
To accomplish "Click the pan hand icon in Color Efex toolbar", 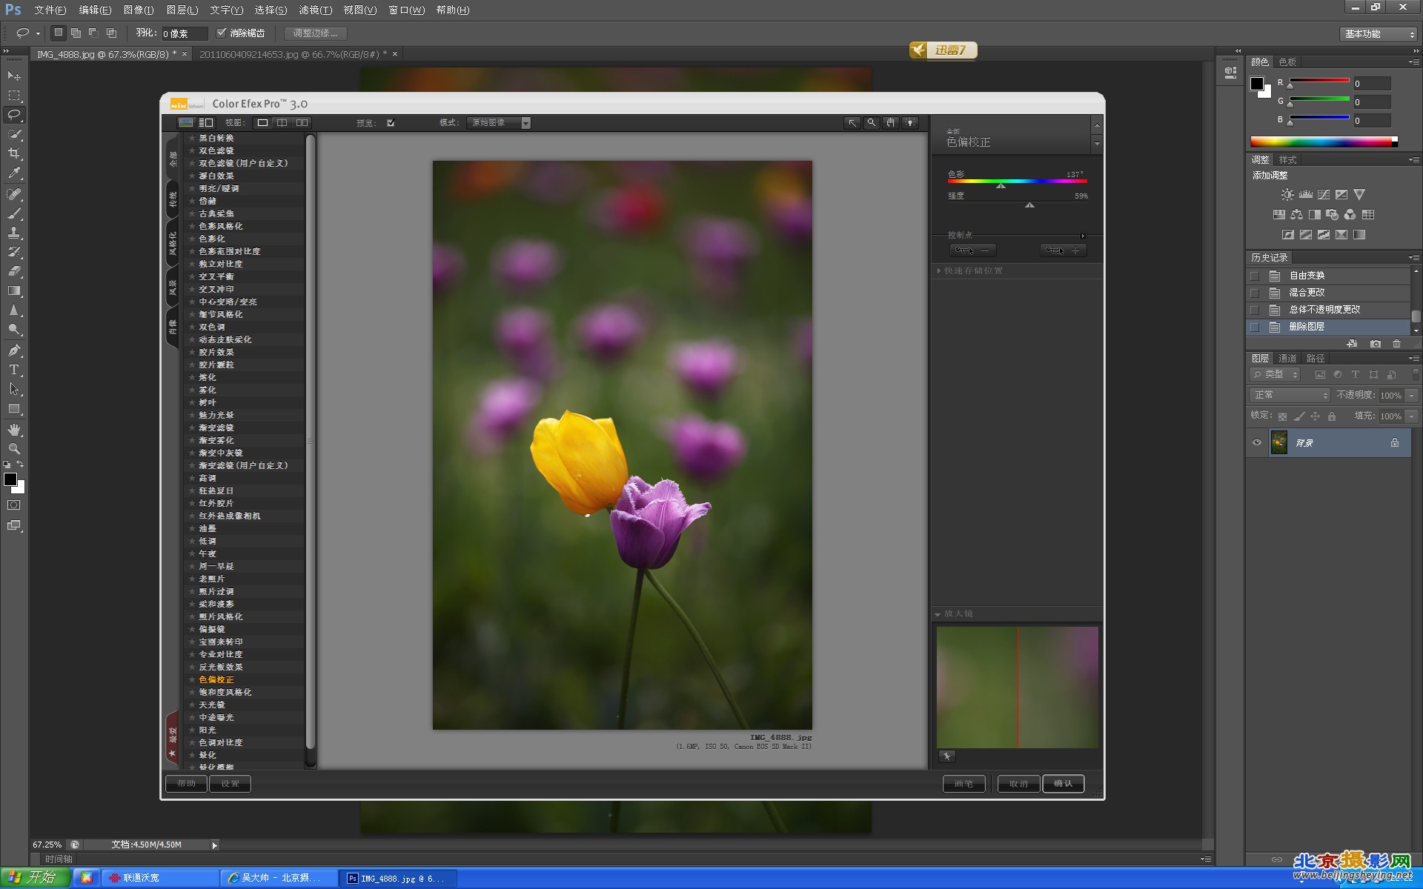I will point(890,123).
